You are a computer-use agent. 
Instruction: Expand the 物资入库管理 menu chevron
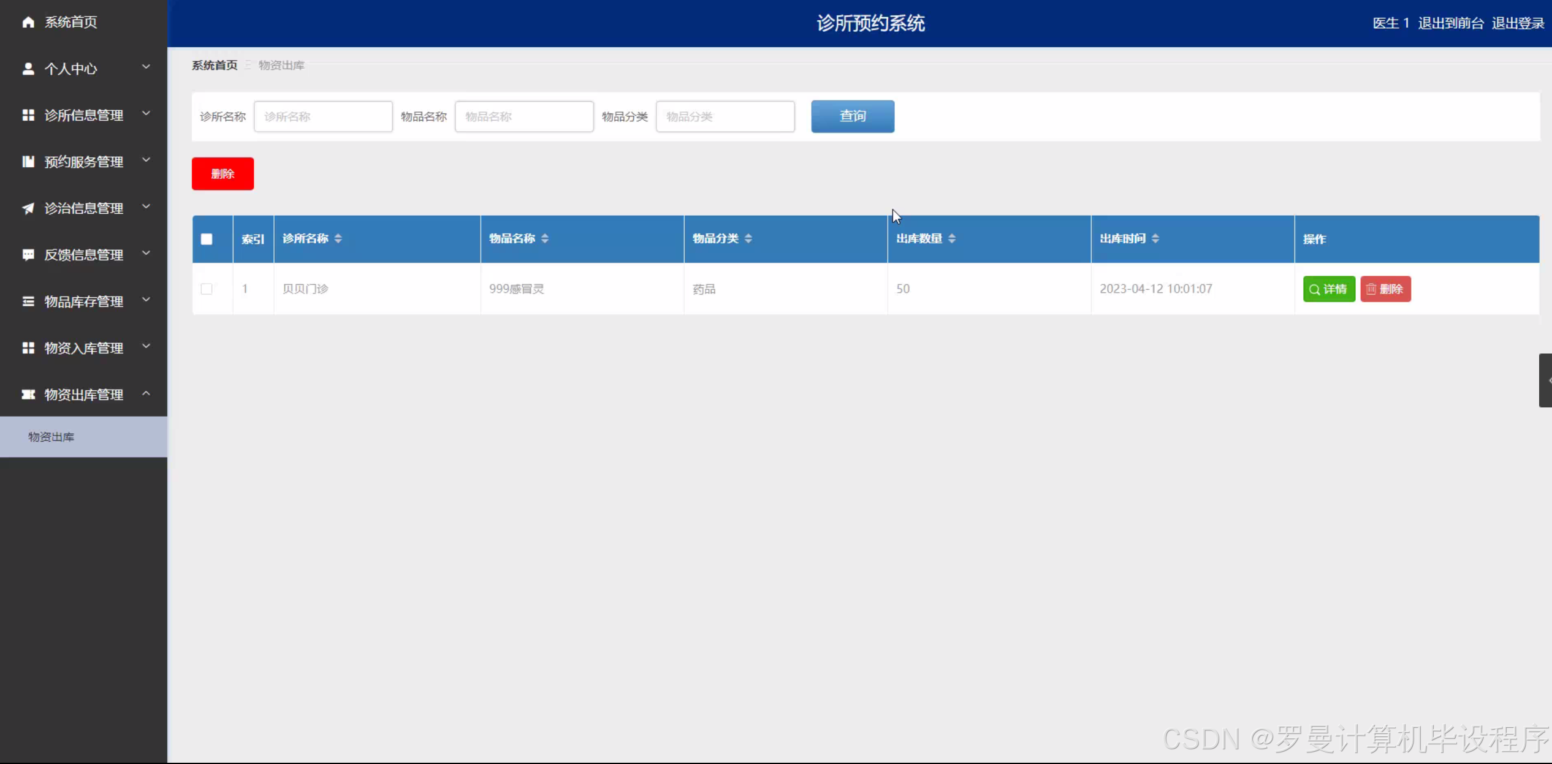tap(146, 347)
